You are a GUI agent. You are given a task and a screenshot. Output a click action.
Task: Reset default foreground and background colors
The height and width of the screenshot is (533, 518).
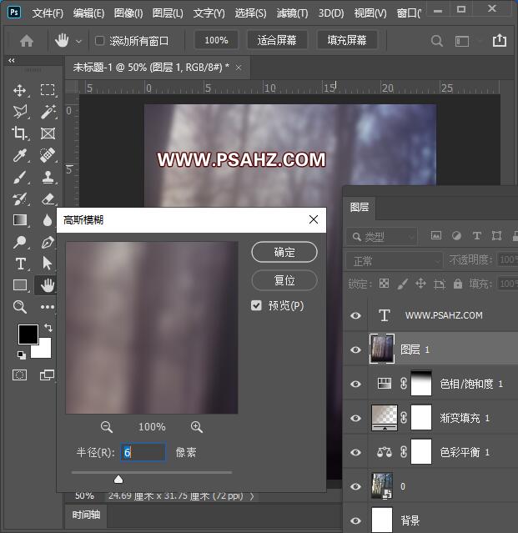click(22, 354)
